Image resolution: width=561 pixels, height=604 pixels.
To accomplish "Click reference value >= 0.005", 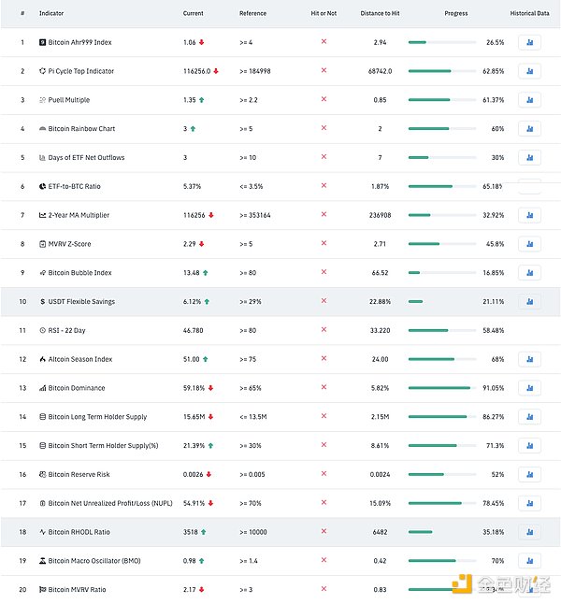I will pyautogui.click(x=252, y=475).
